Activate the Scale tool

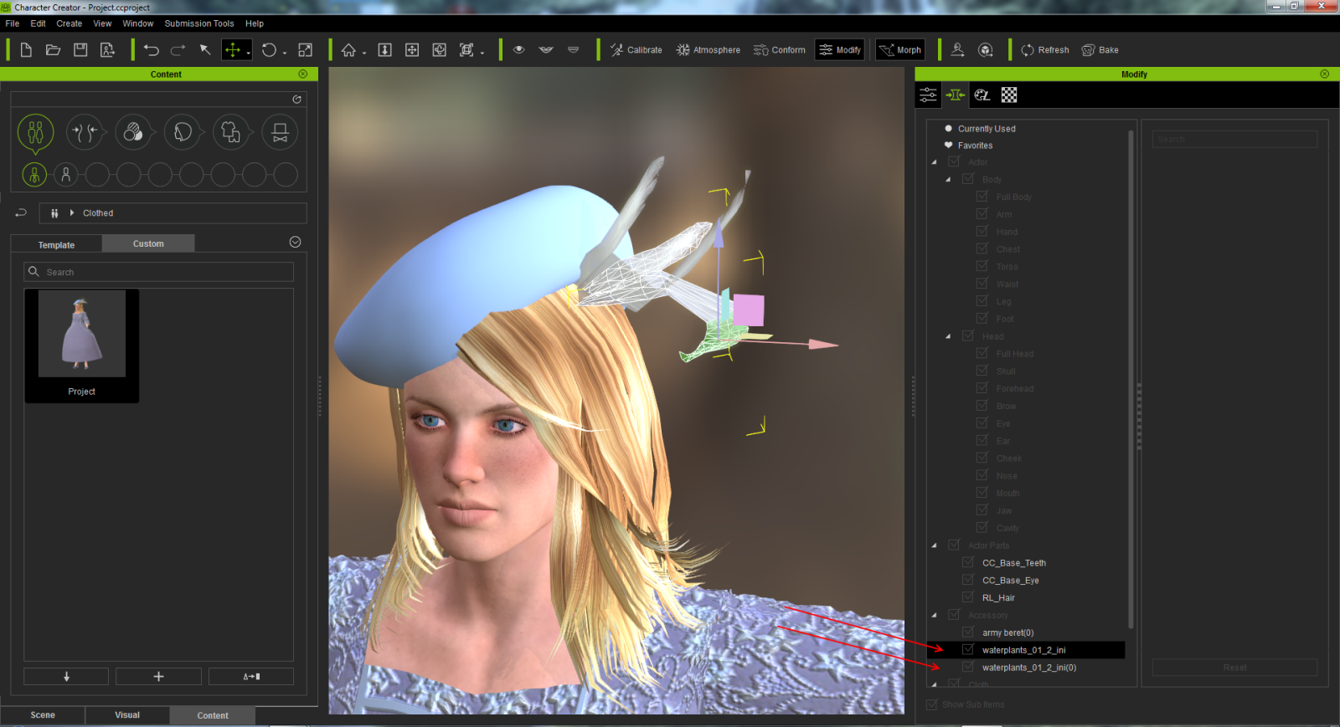pyautogui.click(x=306, y=50)
